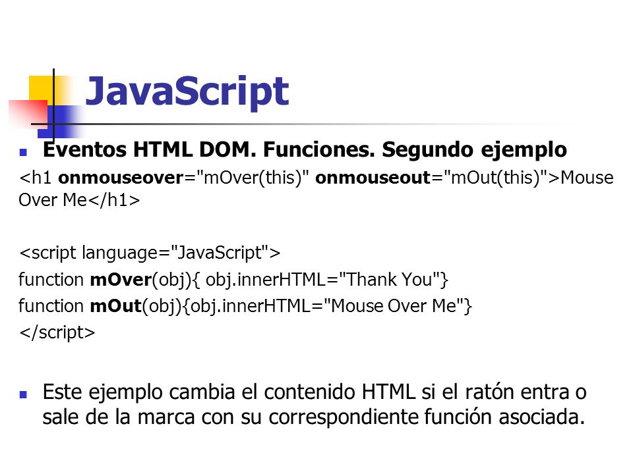Click the heading 'Eventos HTML DOM. Funciones. Segundo ejemplo'

pos(305,149)
